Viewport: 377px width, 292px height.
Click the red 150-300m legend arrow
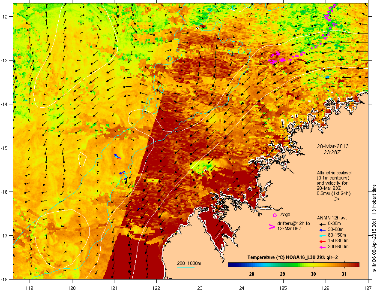323,241
